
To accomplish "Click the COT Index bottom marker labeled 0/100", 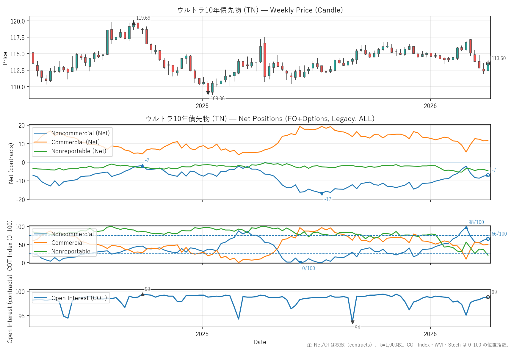I will 300,262.
